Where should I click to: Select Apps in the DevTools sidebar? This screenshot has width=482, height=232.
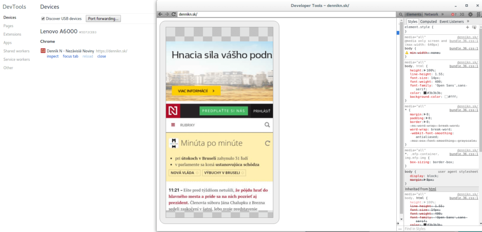coord(8,43)
